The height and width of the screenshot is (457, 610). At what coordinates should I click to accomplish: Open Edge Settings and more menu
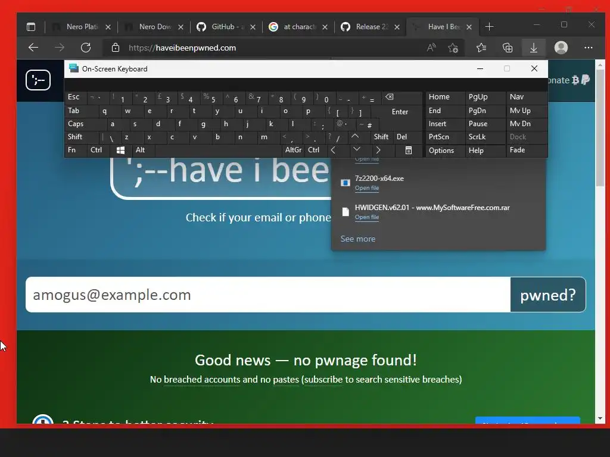pos(588,48)
